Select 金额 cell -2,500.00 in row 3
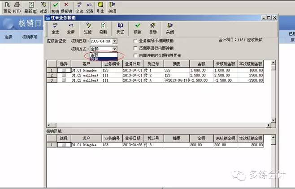This screenshot has width=295, height=189. coord(201,80)
